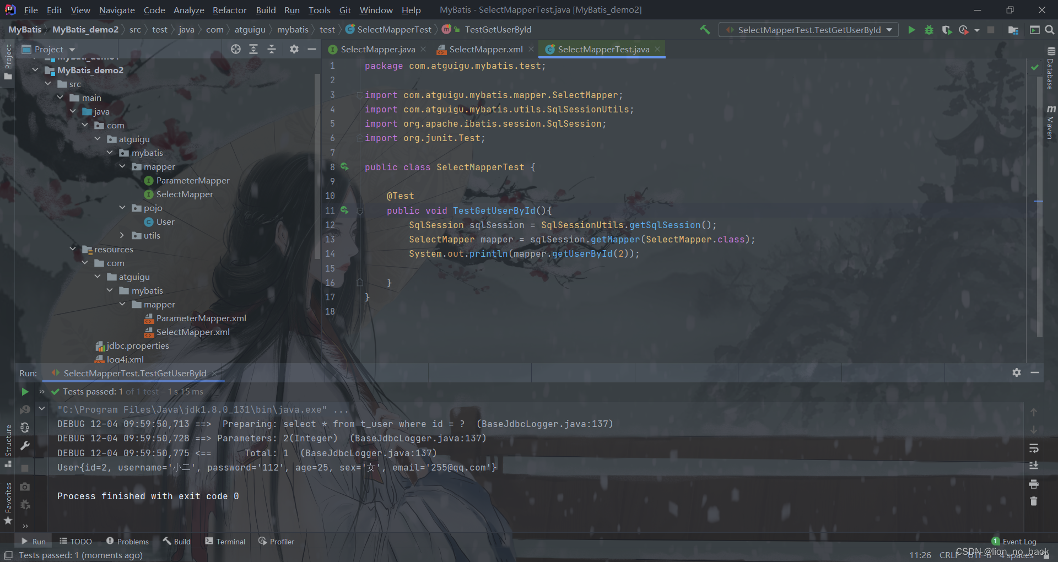This screenshot has height=562, width=1058.
Task: Open Run panel settings gear
Action: point(1017,372)
